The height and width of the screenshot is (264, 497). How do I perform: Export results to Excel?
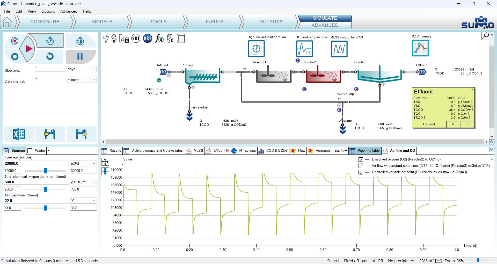pos(19,134)
